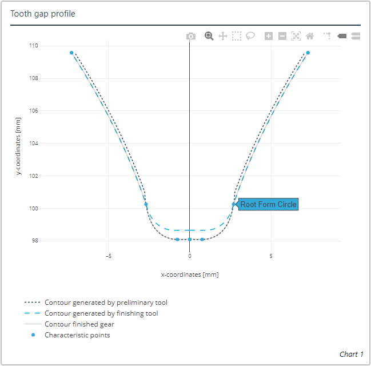Click the 110 y-axis tick label
Screen dimensions: 371x366
[x=33, y=45]
